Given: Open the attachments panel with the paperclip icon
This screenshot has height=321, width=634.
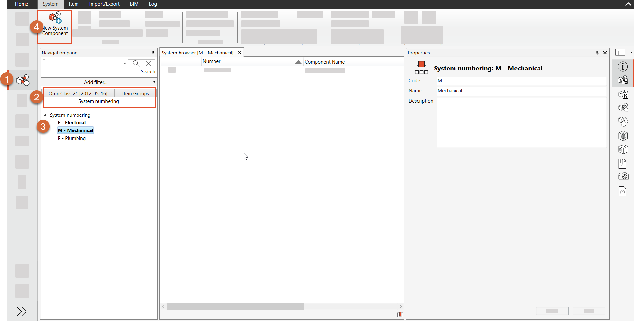Looking at the screenshot, I should coord(623,163).
